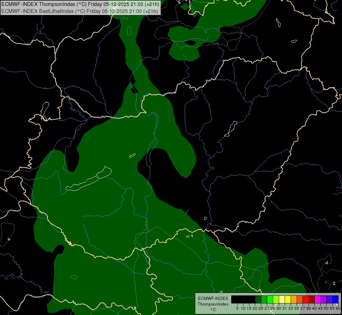Screen dimensions: 342x315
Task: Click the dark green 20–25 legend swatch
Action: click(258, 299)
